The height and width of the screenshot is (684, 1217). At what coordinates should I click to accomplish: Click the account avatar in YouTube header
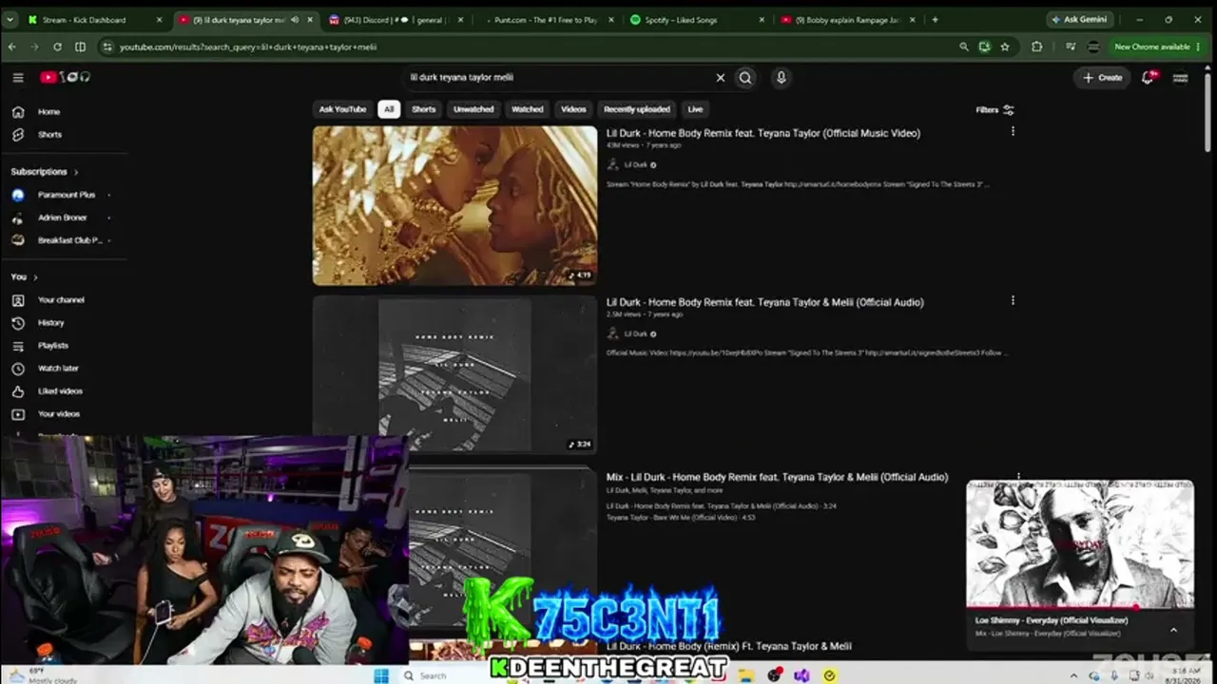pos(1181,78)
